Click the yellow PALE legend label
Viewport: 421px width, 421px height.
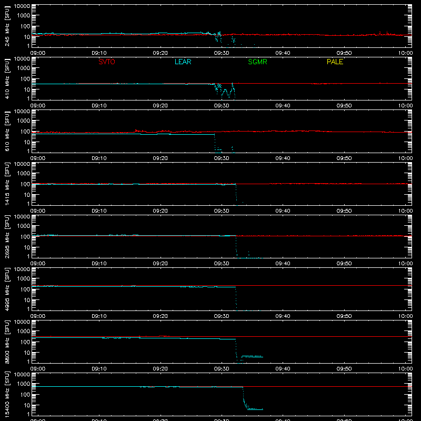335,62
